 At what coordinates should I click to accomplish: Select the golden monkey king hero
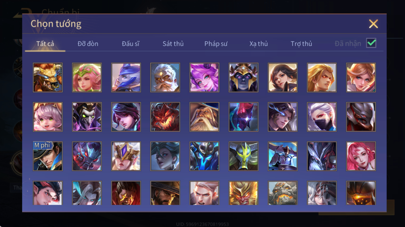coord(243,193)
